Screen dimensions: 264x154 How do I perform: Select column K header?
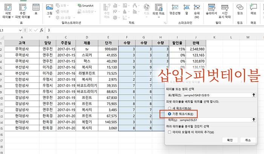tap(214, 37)
